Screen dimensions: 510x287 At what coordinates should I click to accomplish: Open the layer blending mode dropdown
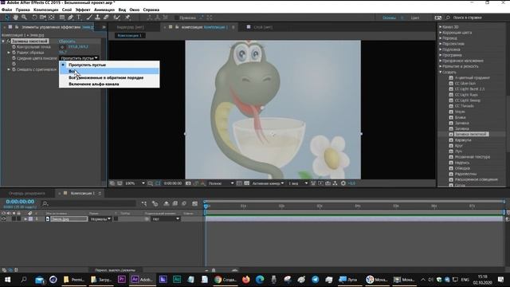tap(100, 219)
